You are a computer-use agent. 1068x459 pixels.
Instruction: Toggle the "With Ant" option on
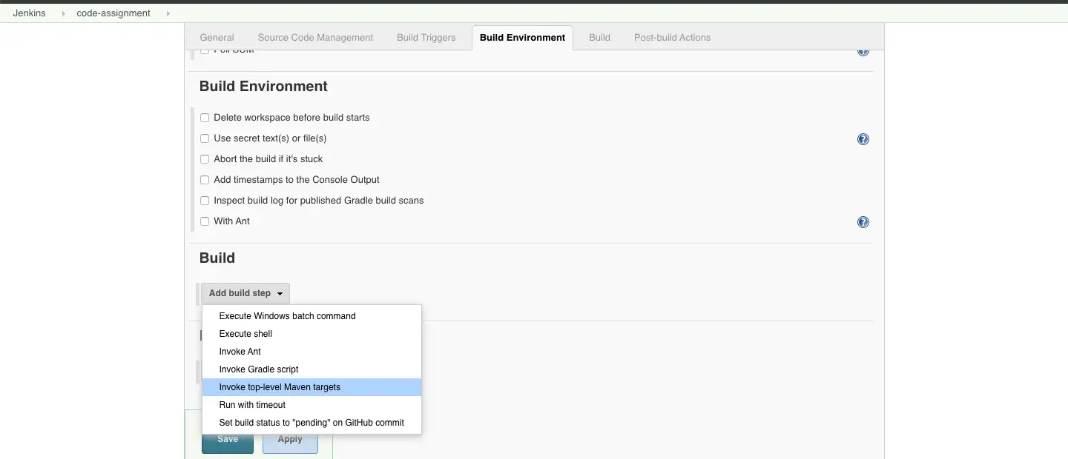204,221
